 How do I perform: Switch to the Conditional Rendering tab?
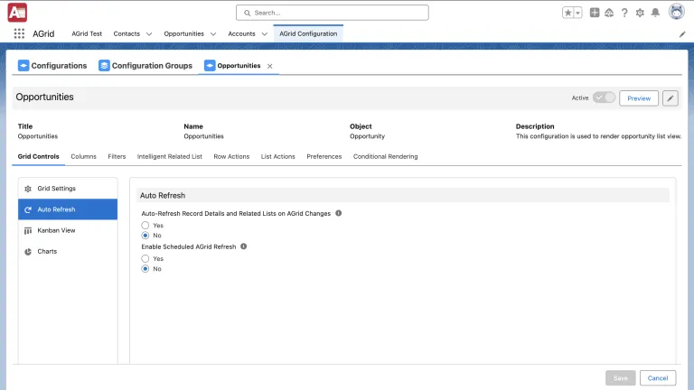[x=386, y=156]
